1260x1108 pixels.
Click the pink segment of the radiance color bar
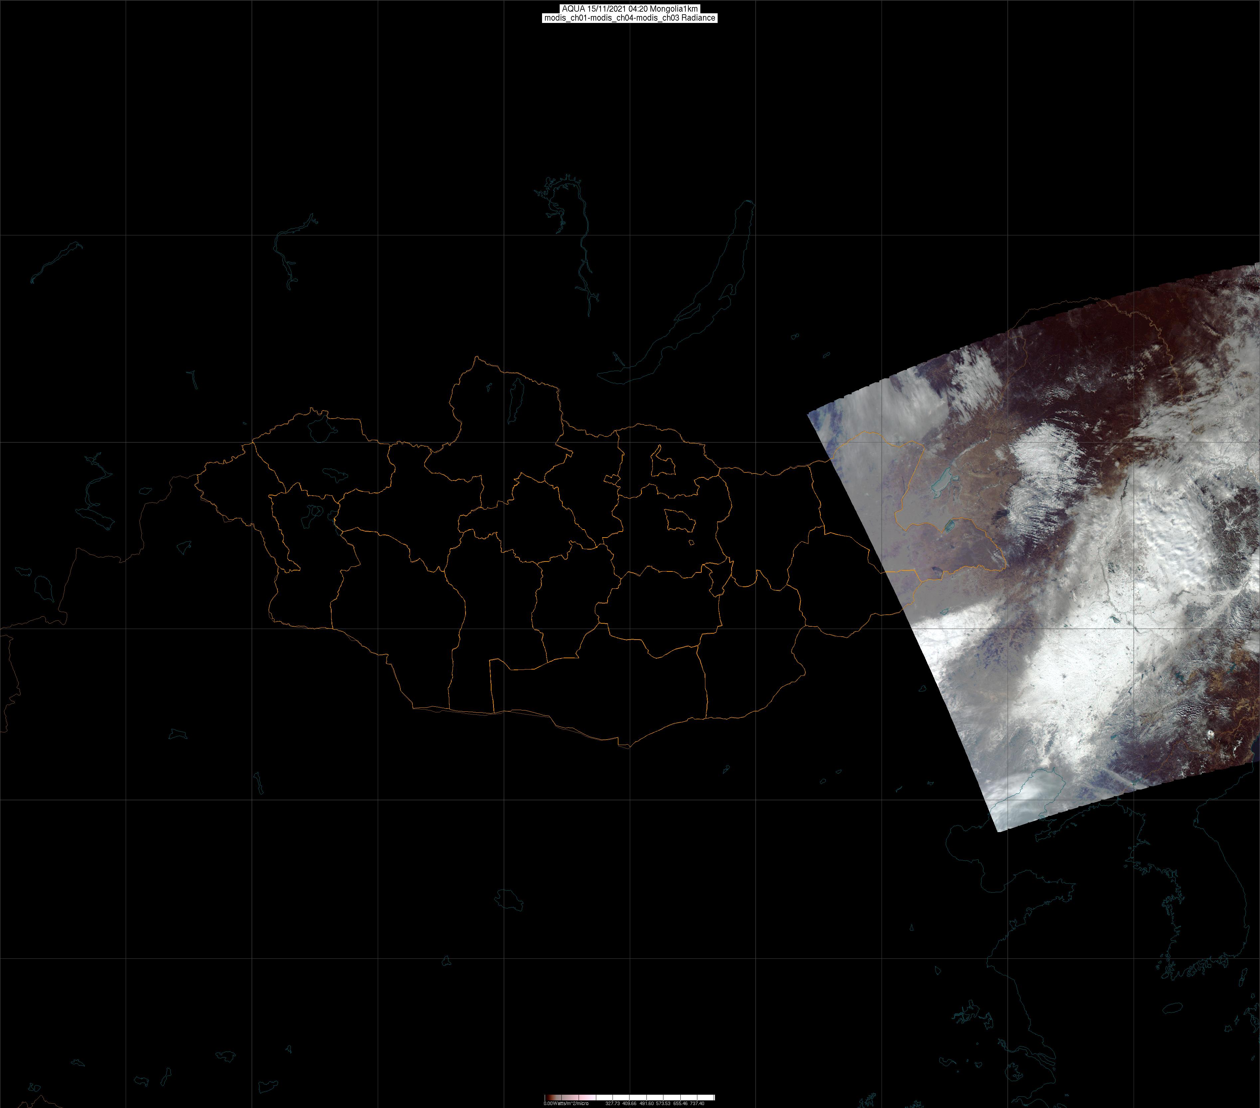tap(584, 1097)
